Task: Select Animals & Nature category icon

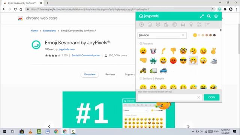Action: 158,24
